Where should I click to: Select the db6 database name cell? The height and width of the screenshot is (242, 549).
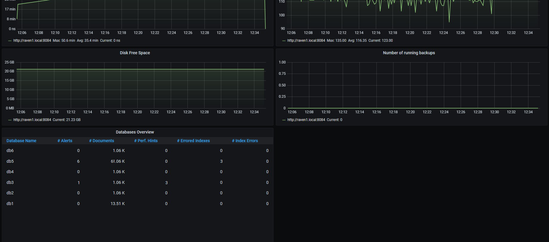point(10,151)
